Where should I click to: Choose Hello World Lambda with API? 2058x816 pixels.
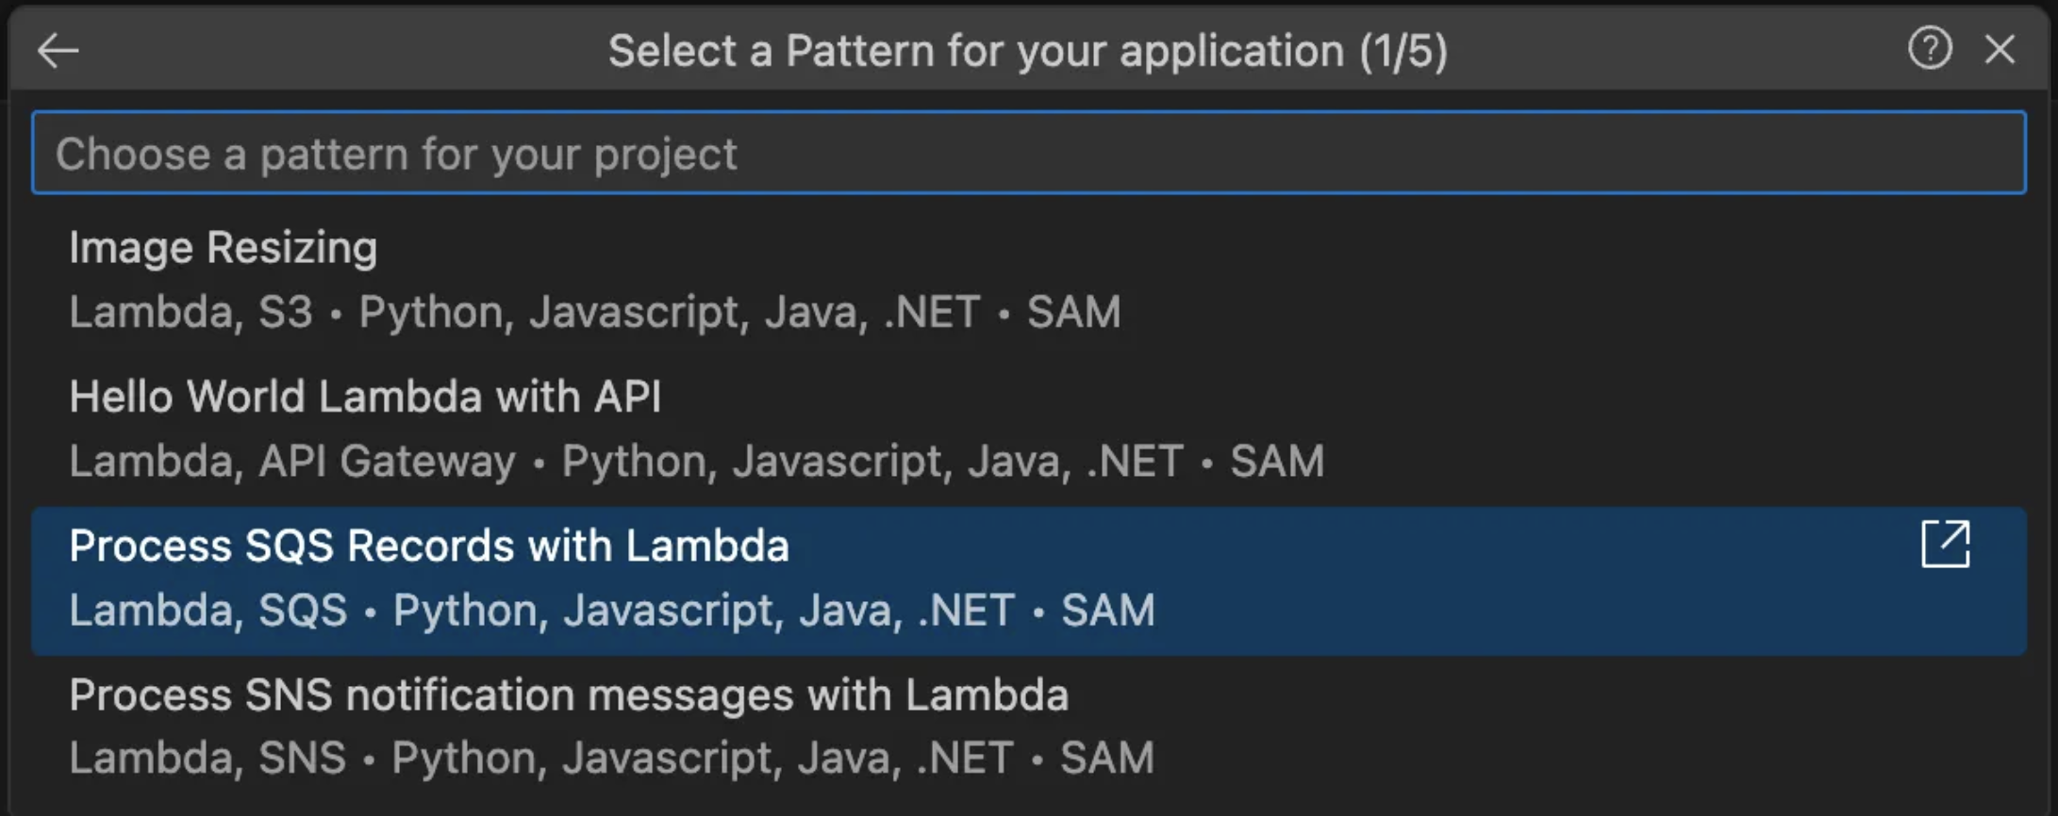365,398
